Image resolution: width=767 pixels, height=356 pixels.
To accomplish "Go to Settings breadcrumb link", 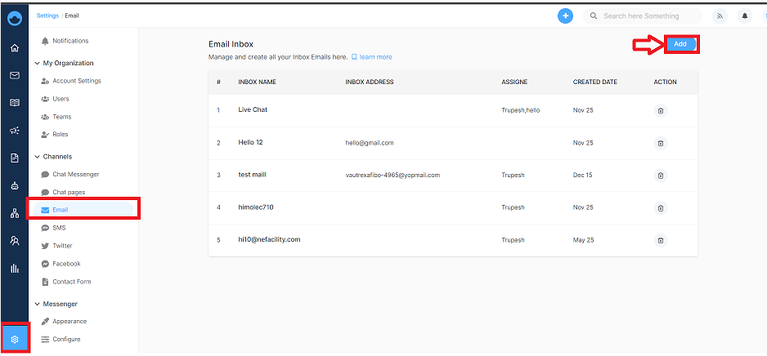I will 47,16.
